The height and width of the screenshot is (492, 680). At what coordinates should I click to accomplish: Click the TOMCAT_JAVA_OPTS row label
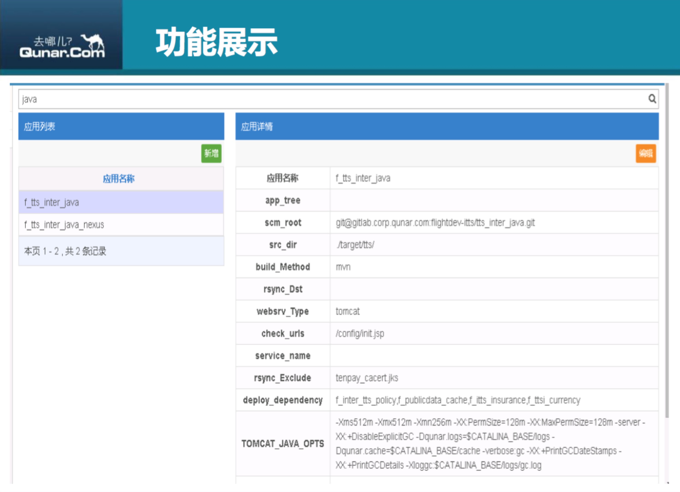click(283, 444)
